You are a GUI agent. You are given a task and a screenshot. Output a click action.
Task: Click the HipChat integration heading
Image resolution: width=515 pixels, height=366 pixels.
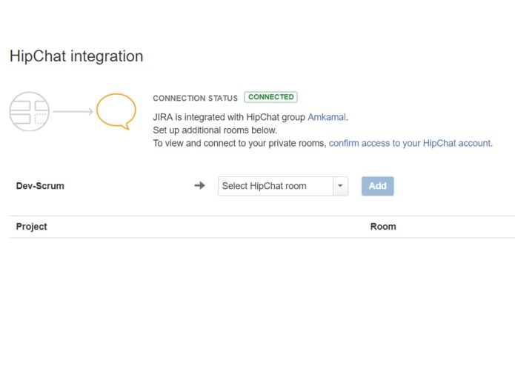76,56
